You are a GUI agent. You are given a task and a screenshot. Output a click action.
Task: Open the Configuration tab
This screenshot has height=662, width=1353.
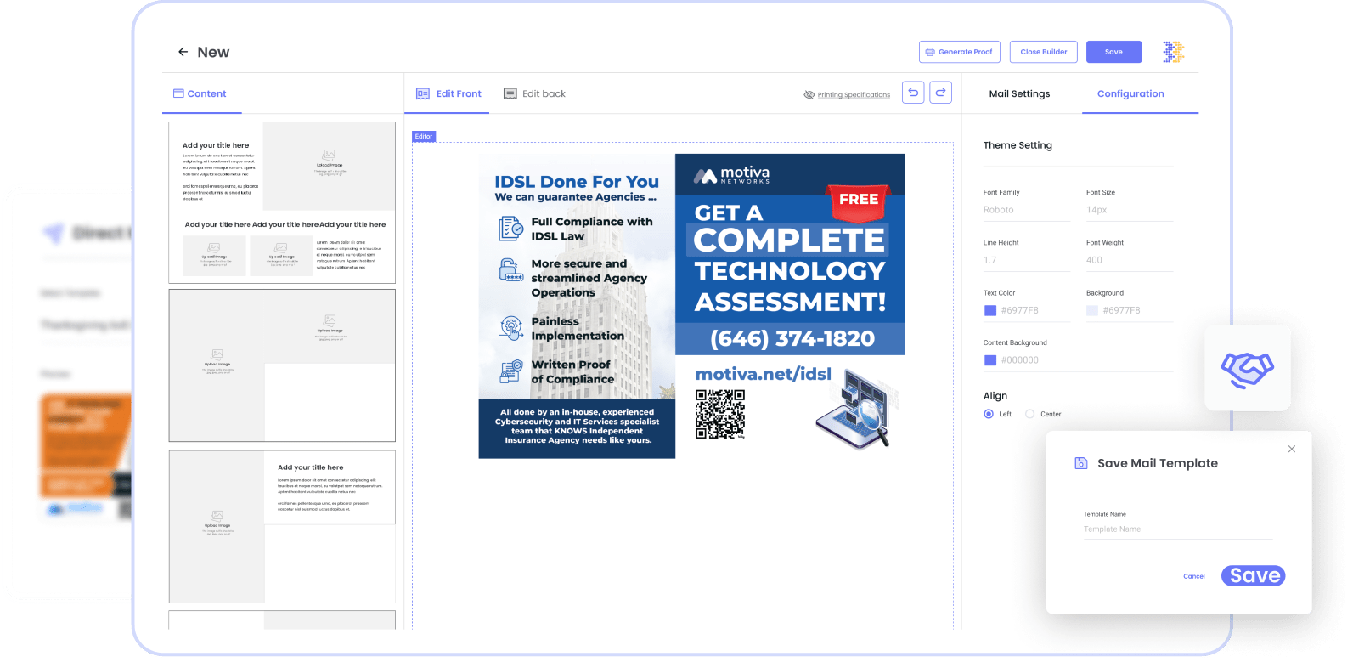tap(1130, 93)
